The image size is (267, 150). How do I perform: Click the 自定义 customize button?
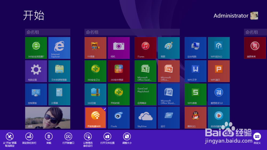coord(257,139)
